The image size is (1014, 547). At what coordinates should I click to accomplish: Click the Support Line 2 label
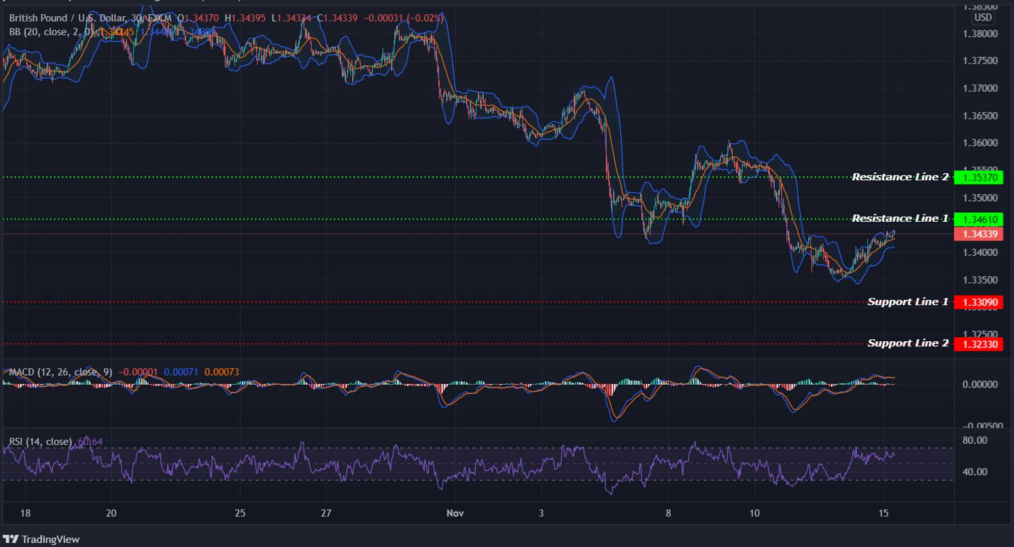908,344
